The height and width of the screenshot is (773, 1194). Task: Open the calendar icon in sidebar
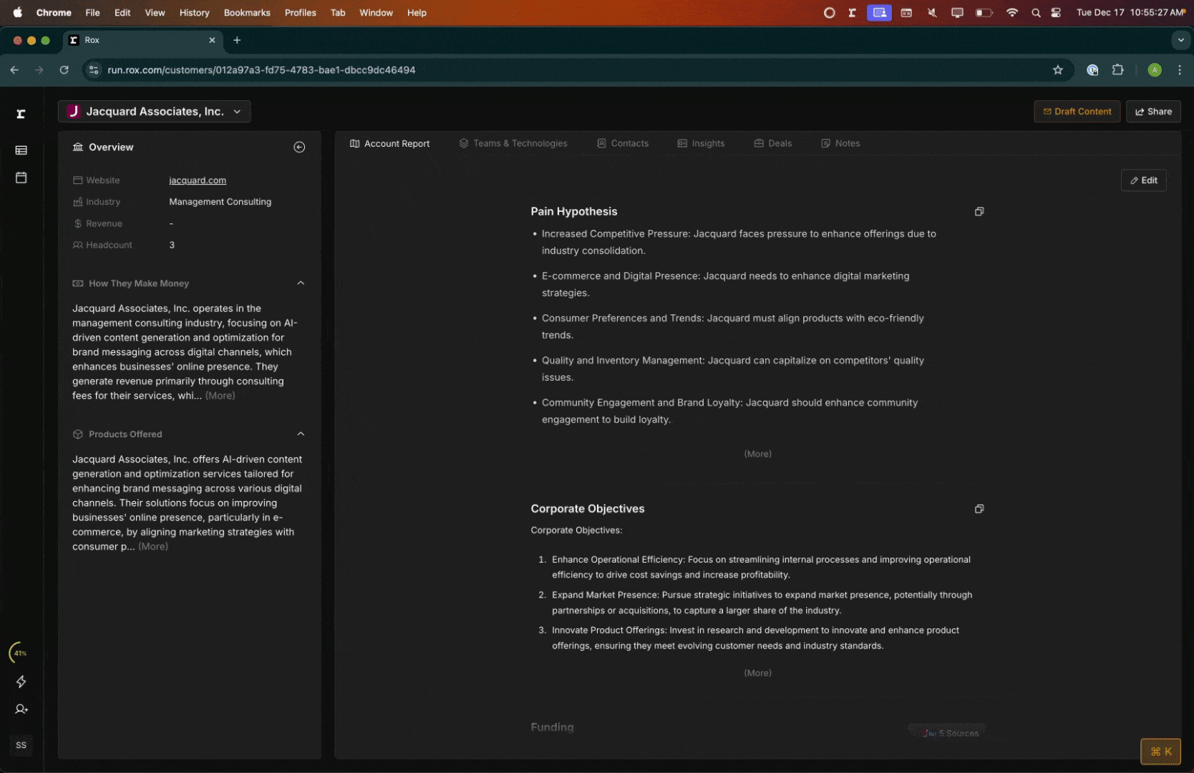[21, 178]
